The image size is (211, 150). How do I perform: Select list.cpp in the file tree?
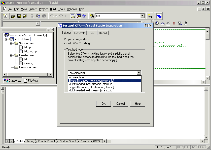(28, 47)
